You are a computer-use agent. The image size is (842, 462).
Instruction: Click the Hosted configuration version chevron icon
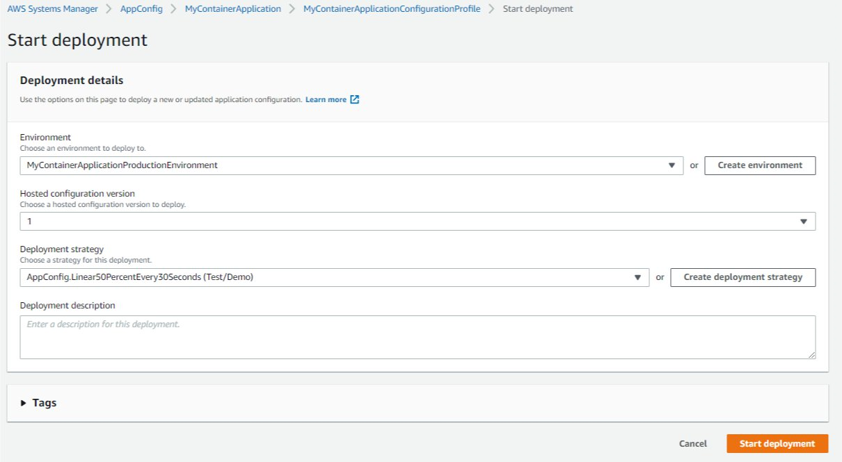[804, 221]
